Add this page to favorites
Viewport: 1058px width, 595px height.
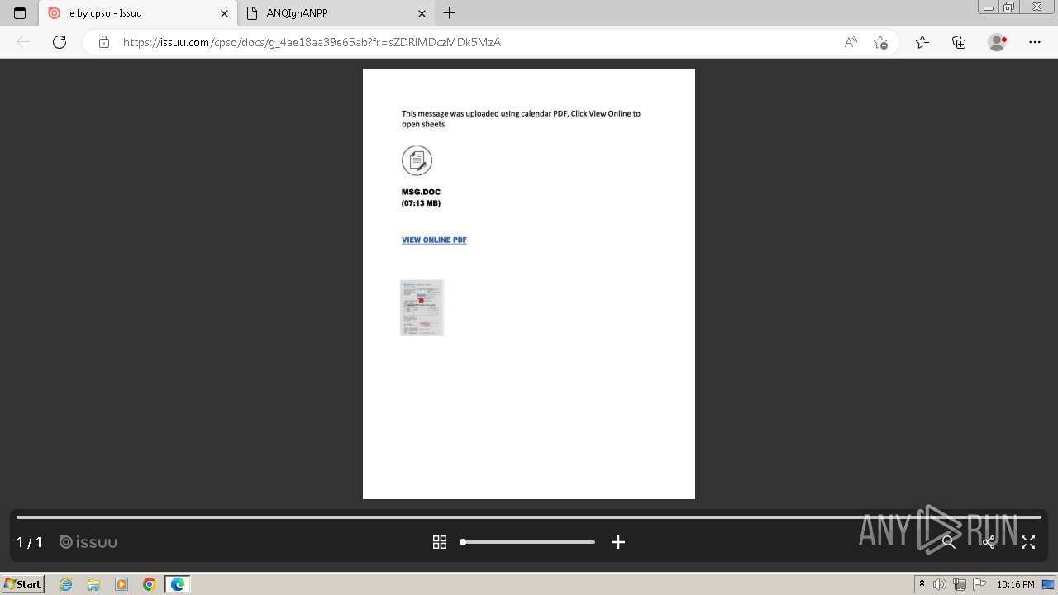tap(880, 42)
